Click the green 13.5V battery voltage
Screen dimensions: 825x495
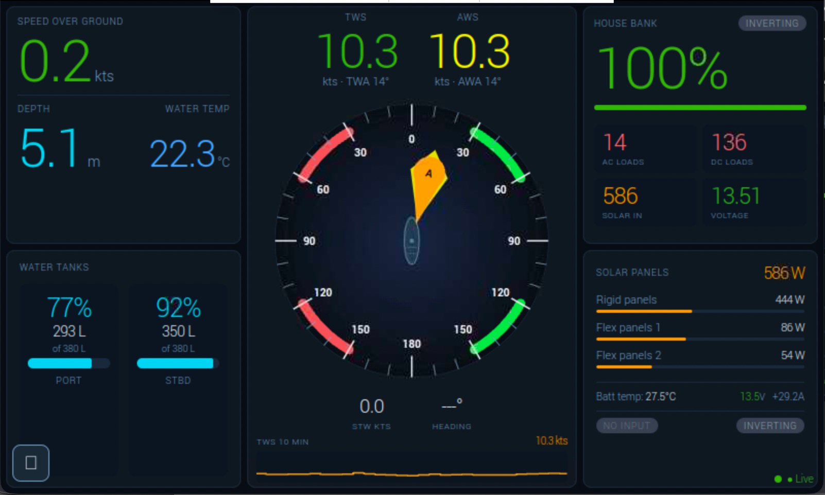752,396
